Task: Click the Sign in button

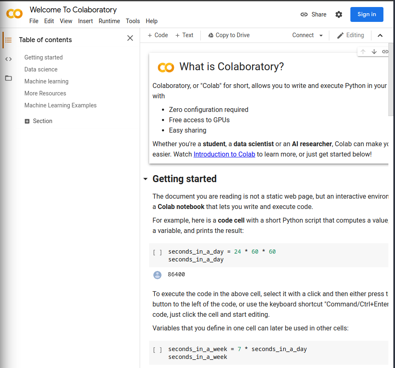Action: coord(367,14)
